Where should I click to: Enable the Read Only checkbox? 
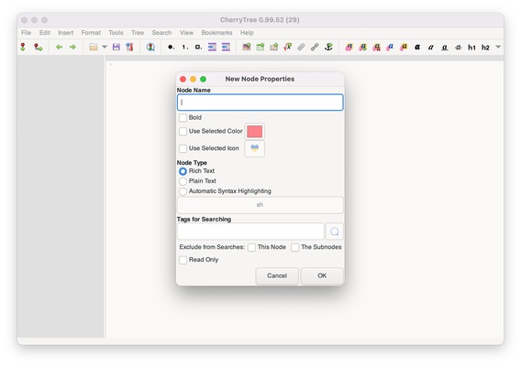pyautogui.click(x=183, y=260)
